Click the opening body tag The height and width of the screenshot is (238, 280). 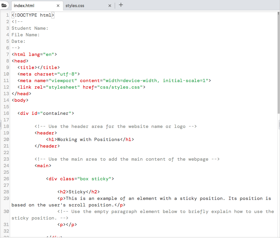(x=20, y=100)
